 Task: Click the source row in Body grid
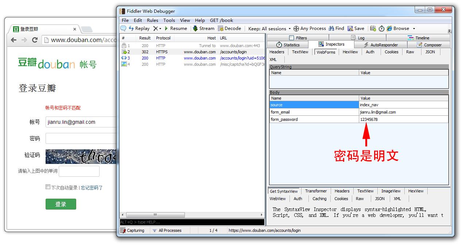click(359, 105)
